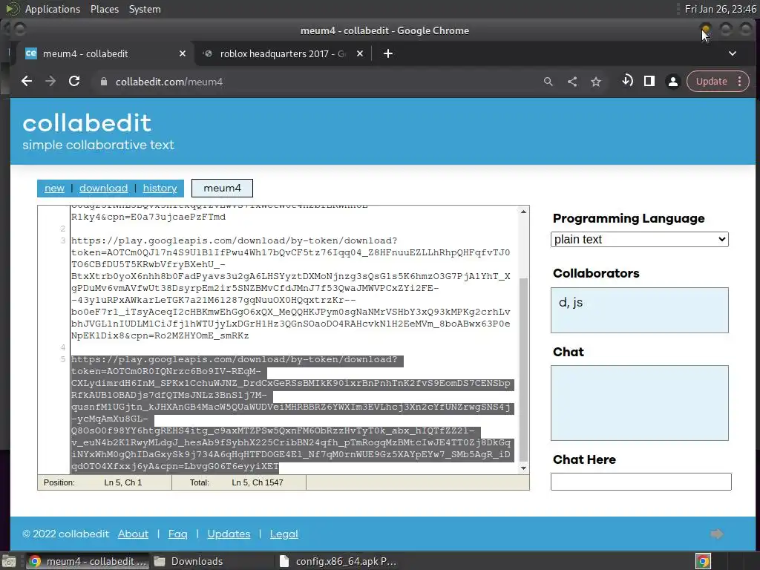This screenshot has width=760, height=570.
Task: Open the Programming Language plain text dropdown
Action: click(639, 240)
